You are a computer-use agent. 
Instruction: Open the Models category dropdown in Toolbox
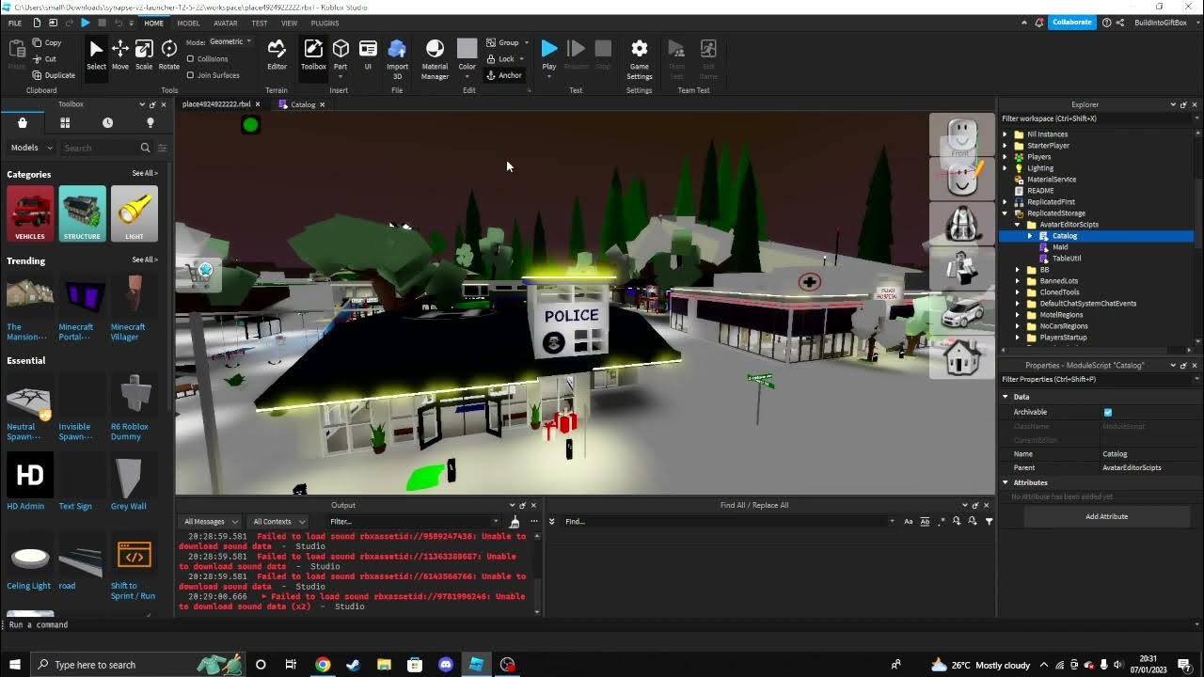29,148
